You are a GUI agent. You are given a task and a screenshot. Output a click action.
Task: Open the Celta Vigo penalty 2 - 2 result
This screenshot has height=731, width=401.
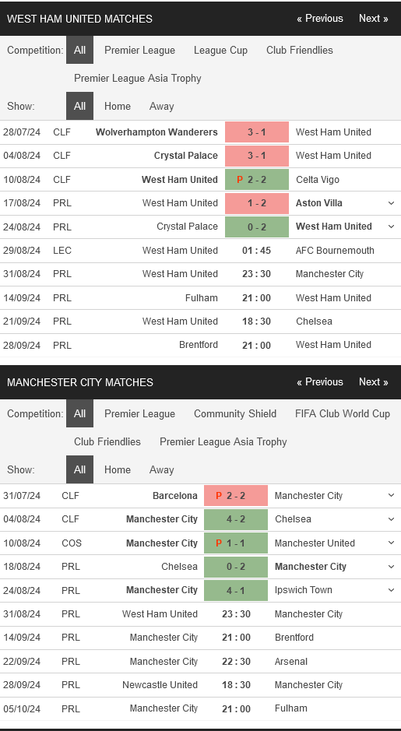tap(257, 180)
